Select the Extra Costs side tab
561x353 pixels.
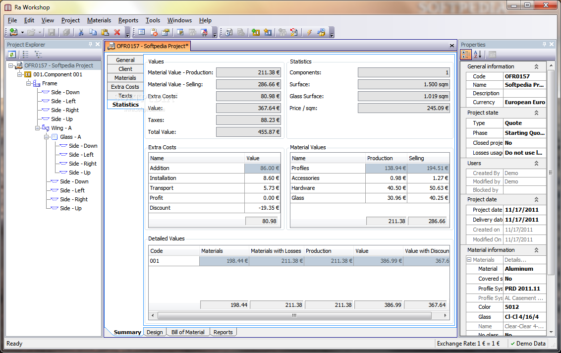(125, 87)
